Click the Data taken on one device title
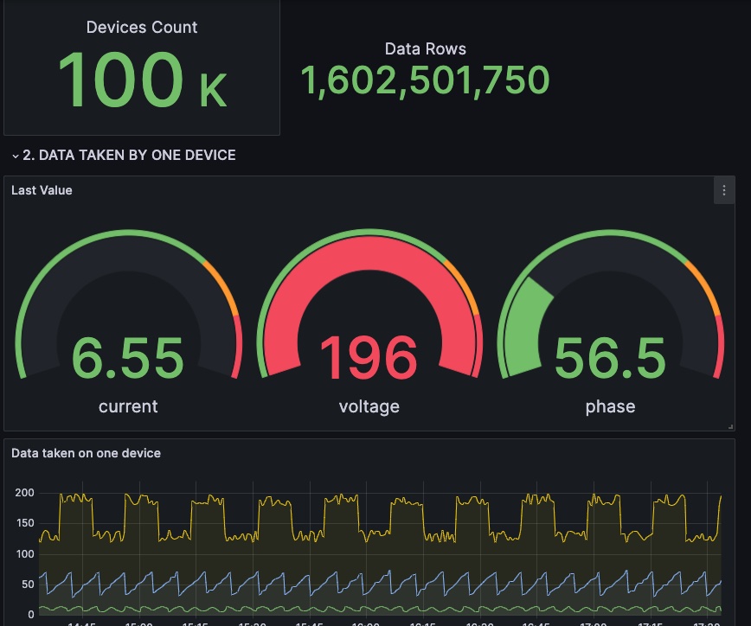Screen dimensions: 751x626 point(86,453)
